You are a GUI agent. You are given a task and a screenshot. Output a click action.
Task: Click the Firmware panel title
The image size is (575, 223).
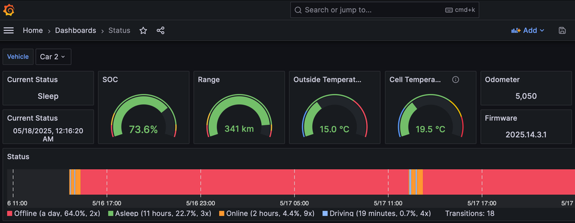pos(501,118)
